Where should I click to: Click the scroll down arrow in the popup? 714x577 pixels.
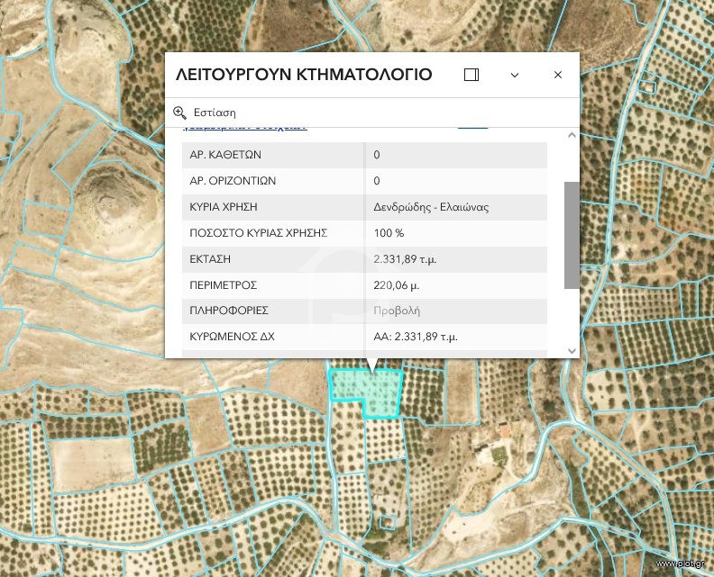pyautogui.click(x=572, y=350)
